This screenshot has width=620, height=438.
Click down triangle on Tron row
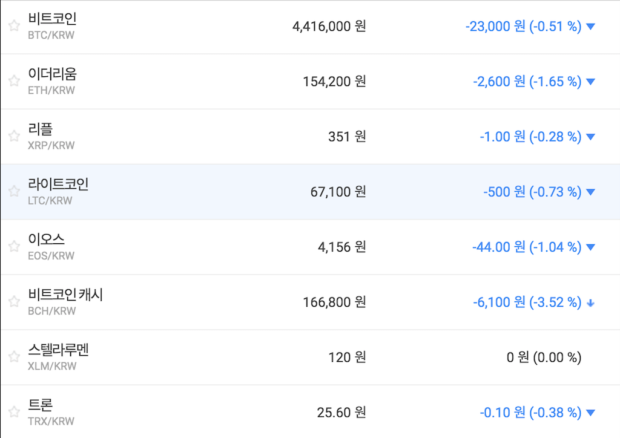click(591, 413)
